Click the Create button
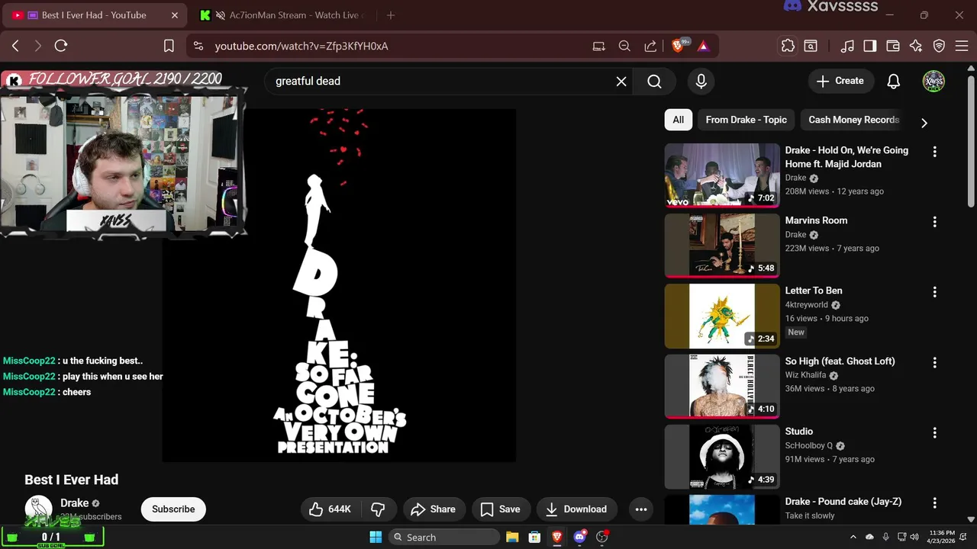 (x=840, y=81)
